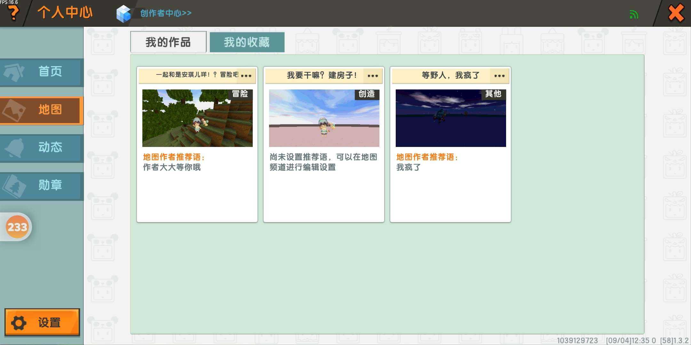
Task: Click the tree badge icon for 勋章
Action: click(14, 186)
